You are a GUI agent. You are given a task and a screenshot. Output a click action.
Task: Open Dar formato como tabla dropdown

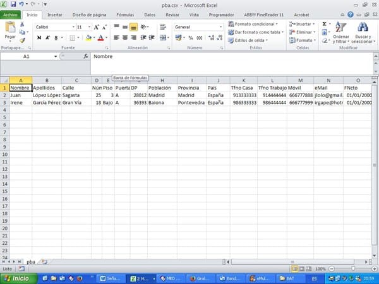click(x=256, y=32)
